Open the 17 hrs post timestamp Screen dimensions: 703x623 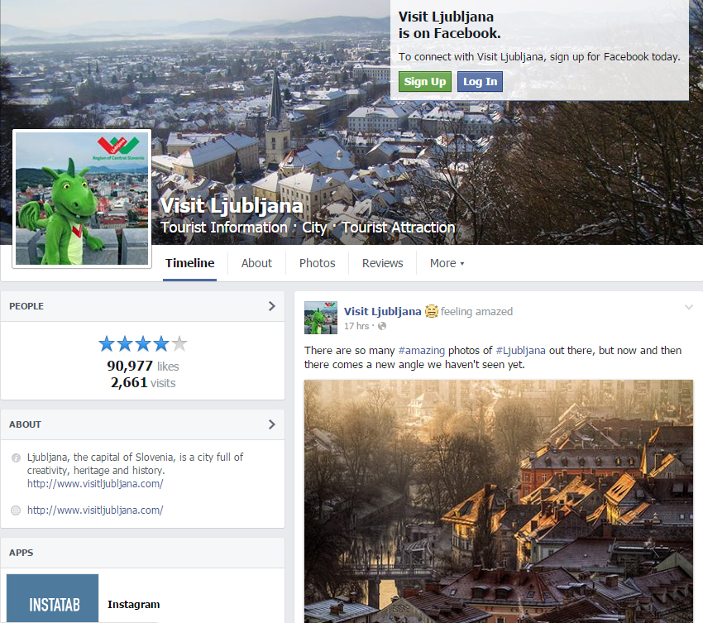[x=356, y=326]
